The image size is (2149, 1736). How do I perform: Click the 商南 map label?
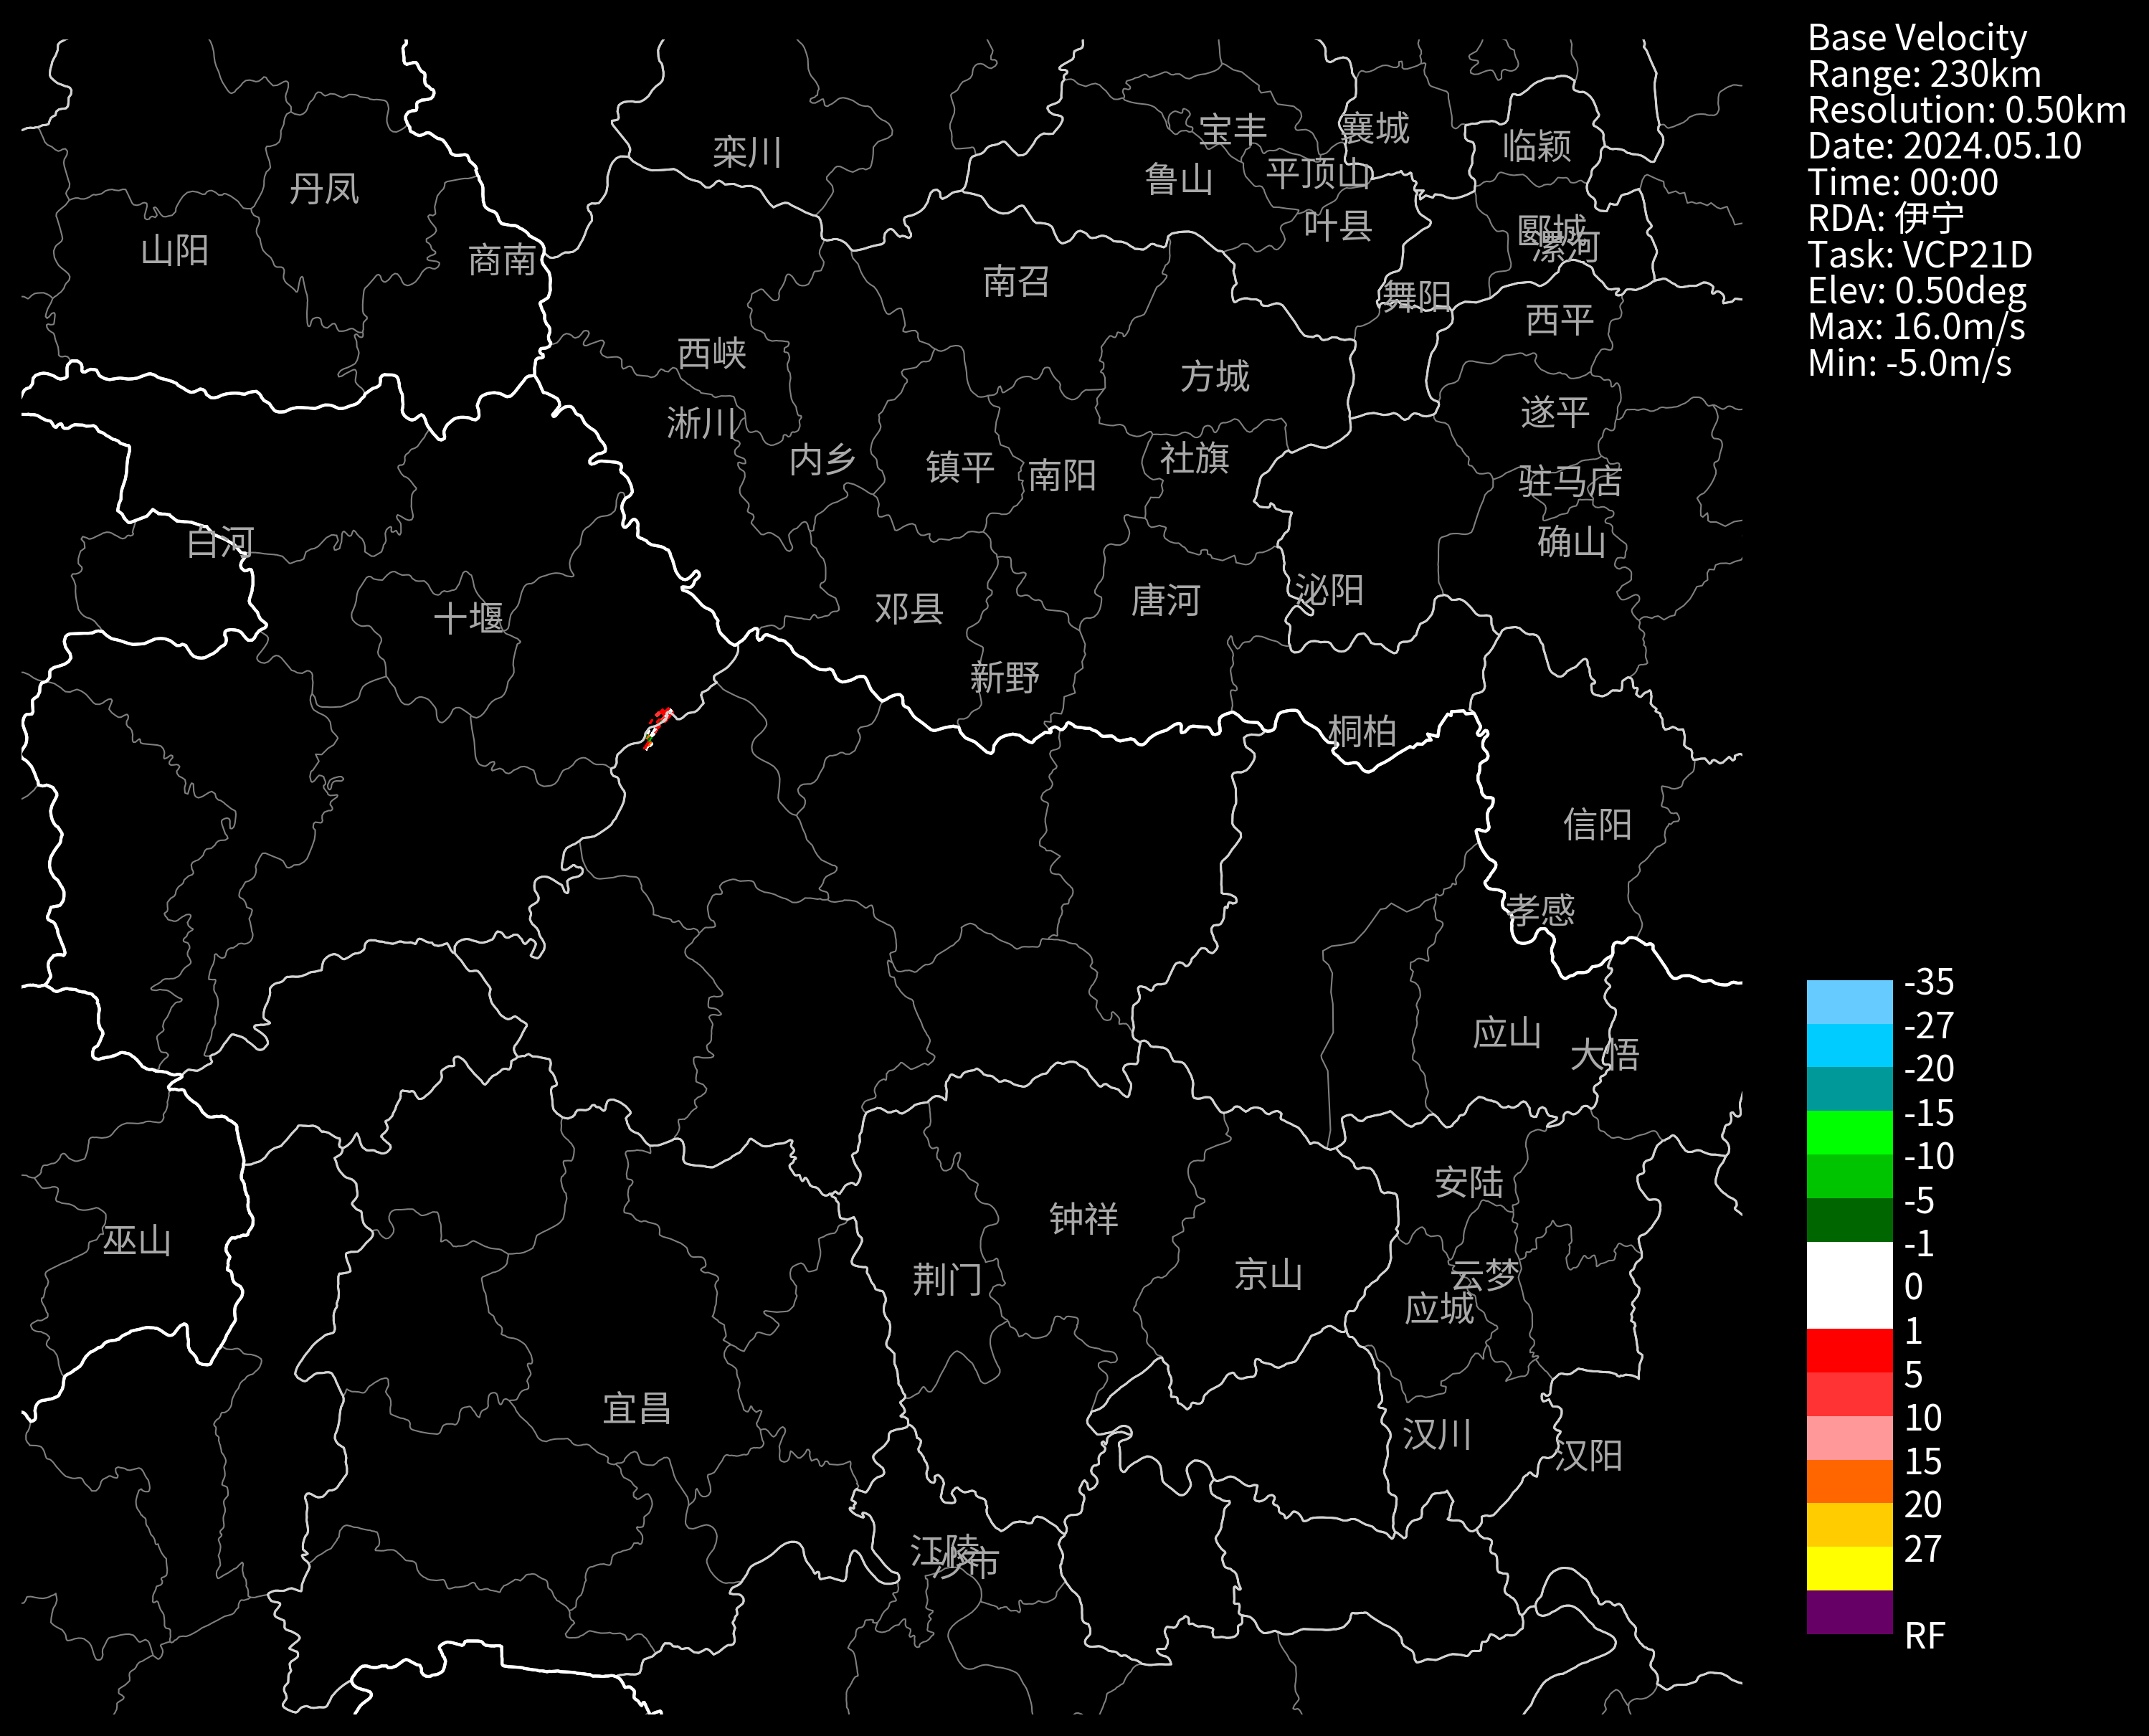click(x=502, y=260)
